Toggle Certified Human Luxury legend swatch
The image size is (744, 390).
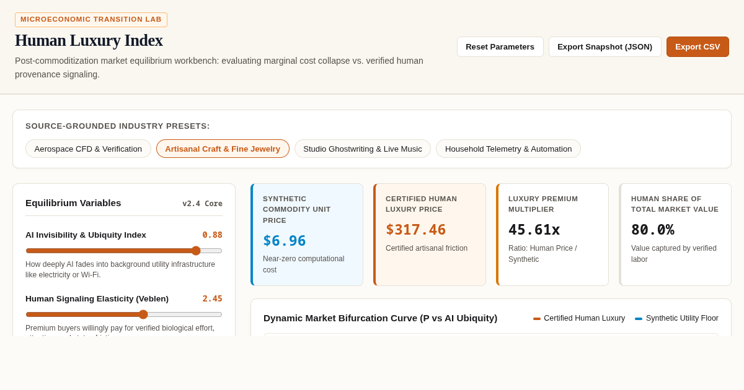[x=537, y=318]
